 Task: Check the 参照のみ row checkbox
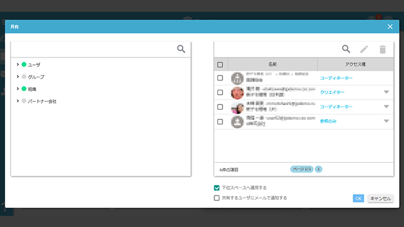tap(220, 122)
